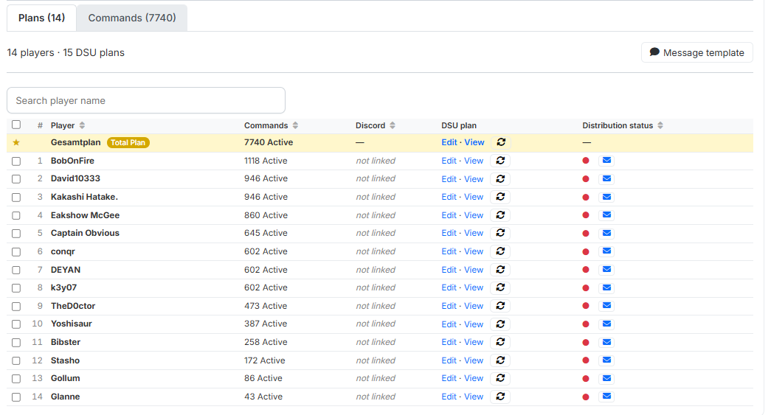Click the star icon beside Gesamtplan
Screen dimensions: 771x415
(16, 142)
